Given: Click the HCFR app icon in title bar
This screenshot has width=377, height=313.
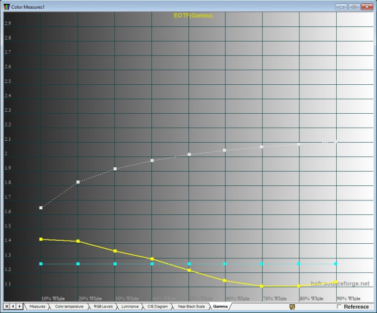Looking at the screenshot, I should coord(7,7).
